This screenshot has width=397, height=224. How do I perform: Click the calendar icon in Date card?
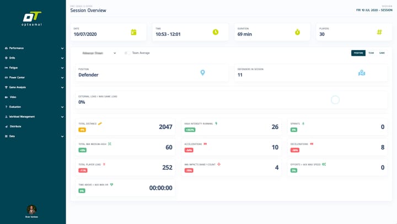pyautogui.click(x=133, y=33)
